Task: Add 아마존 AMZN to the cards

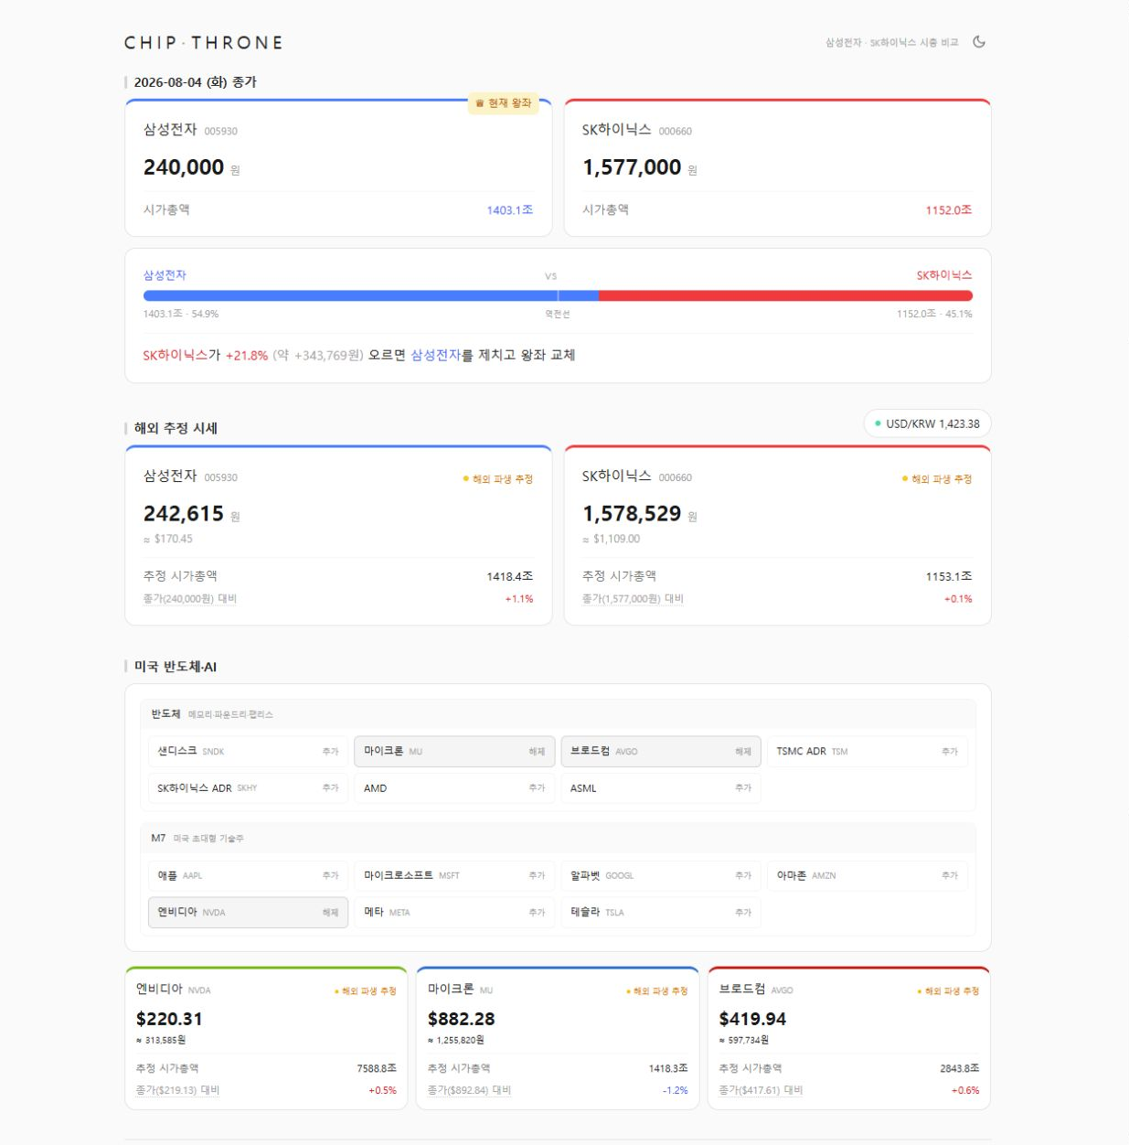Action: [867, 876]
